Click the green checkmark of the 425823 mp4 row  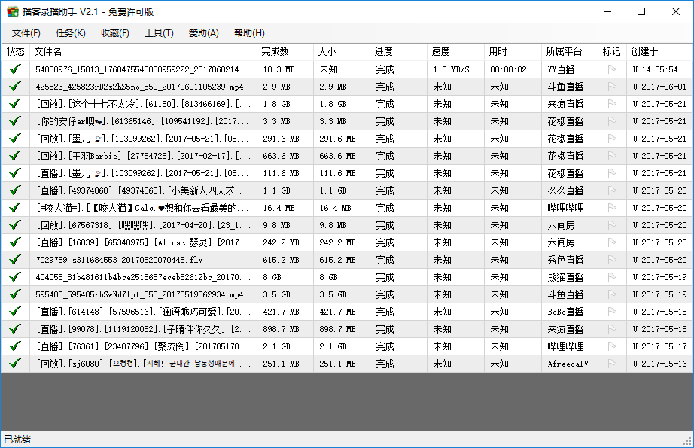click(x=15, y=87)
